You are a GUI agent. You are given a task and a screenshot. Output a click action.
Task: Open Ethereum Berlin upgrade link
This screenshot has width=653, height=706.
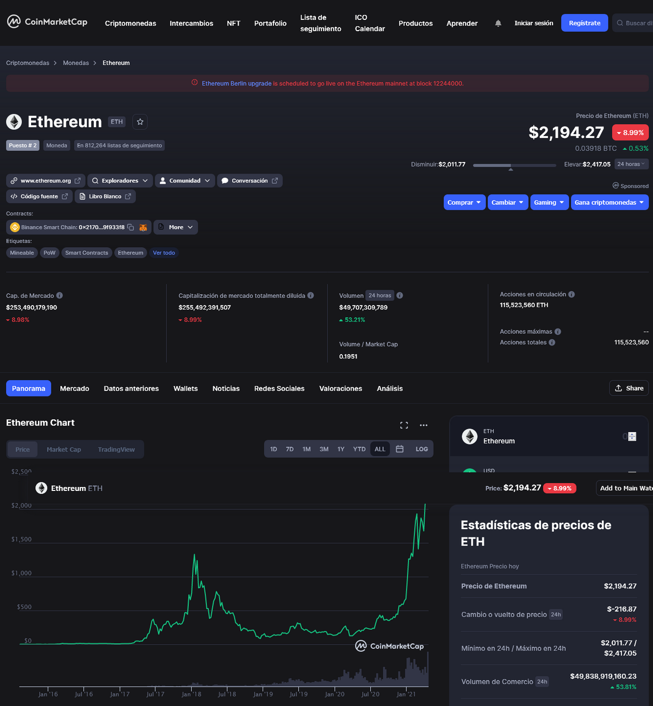(237, 83)
